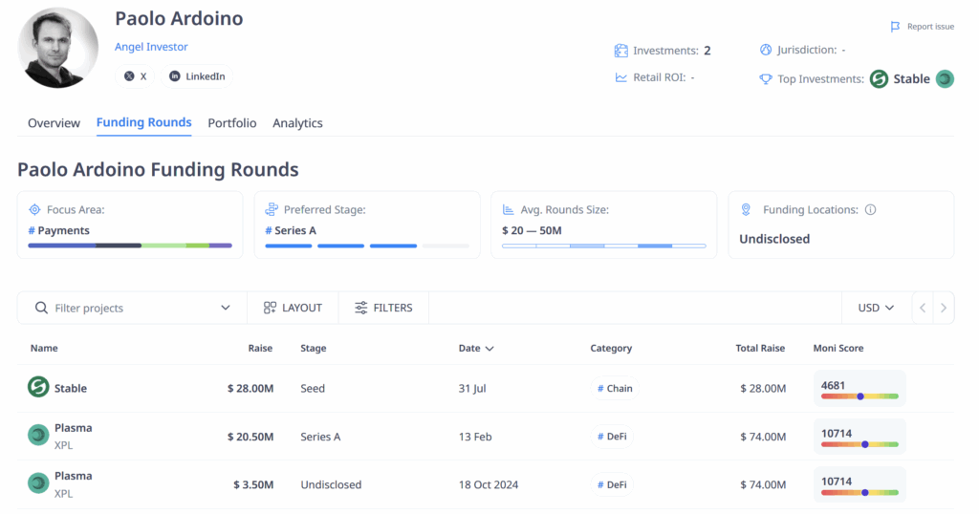Screen dimensions: 979x514
Task: Click the Payments focus area tag
Action: coord(58,231)
